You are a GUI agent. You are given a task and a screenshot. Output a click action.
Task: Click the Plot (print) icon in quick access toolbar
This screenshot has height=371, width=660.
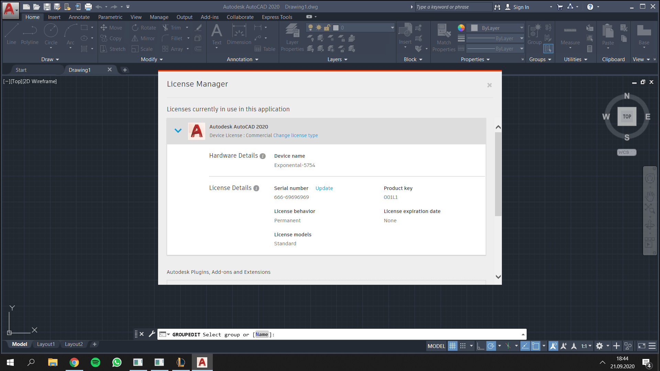pos(88,7)
